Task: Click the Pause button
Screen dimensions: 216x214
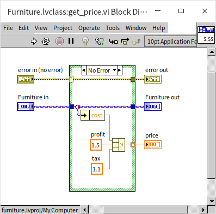Action: 71,41
